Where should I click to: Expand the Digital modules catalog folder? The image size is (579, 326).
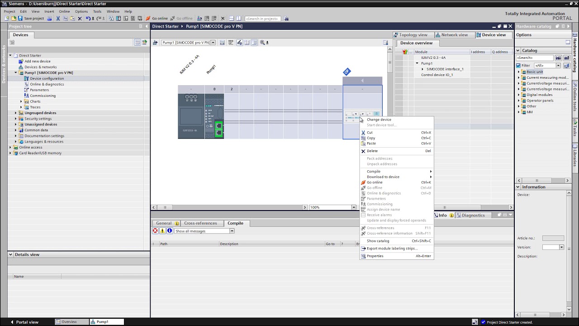(519, 95)
